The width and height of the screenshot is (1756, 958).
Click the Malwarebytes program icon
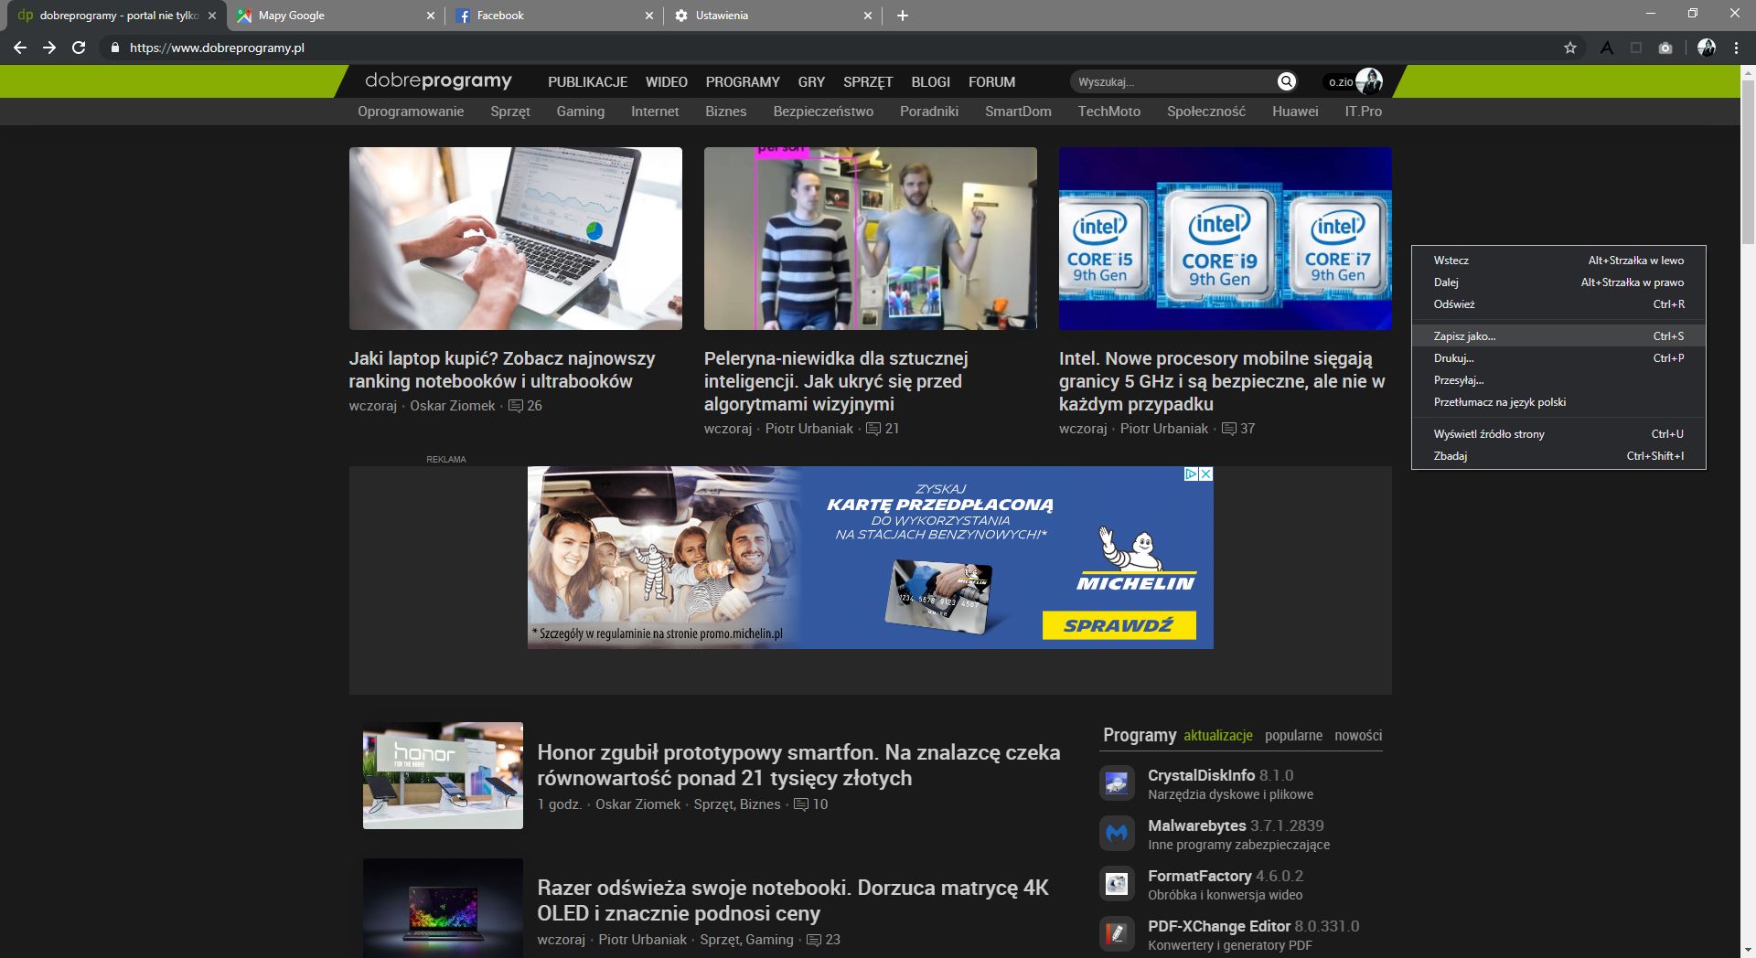1118,833
